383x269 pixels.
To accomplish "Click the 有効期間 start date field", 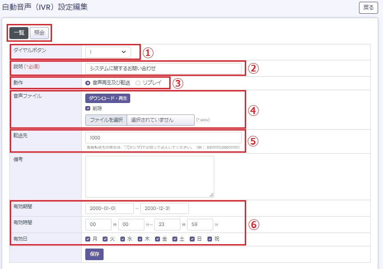I will [109, 209].
